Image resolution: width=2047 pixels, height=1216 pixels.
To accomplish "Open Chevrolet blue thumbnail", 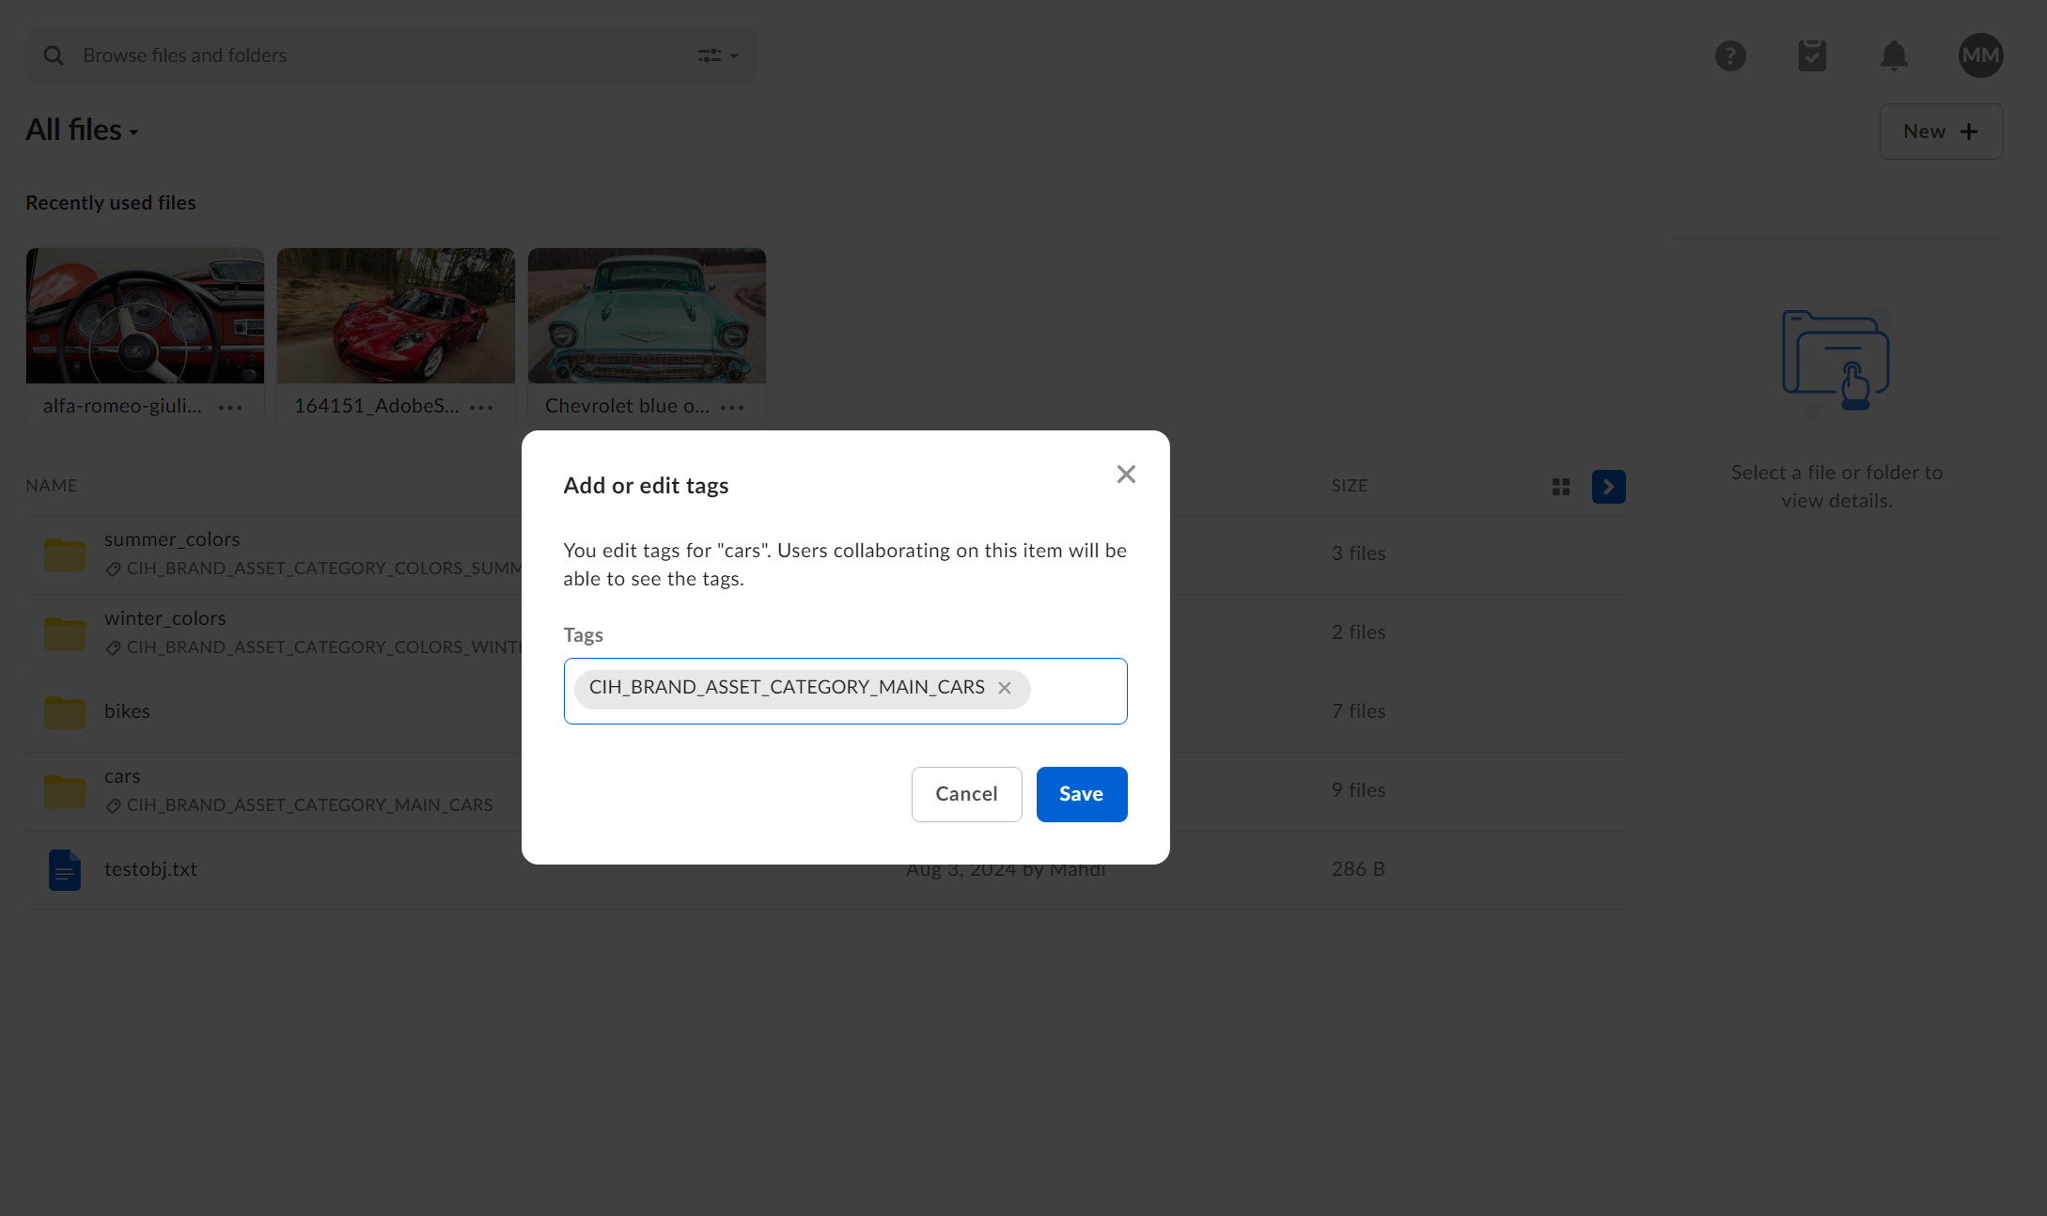I will 647,316.
